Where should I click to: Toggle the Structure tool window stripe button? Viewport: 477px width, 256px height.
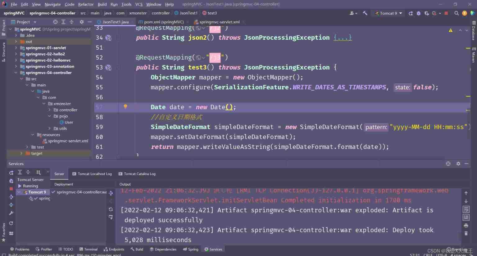tap(4, 52)
